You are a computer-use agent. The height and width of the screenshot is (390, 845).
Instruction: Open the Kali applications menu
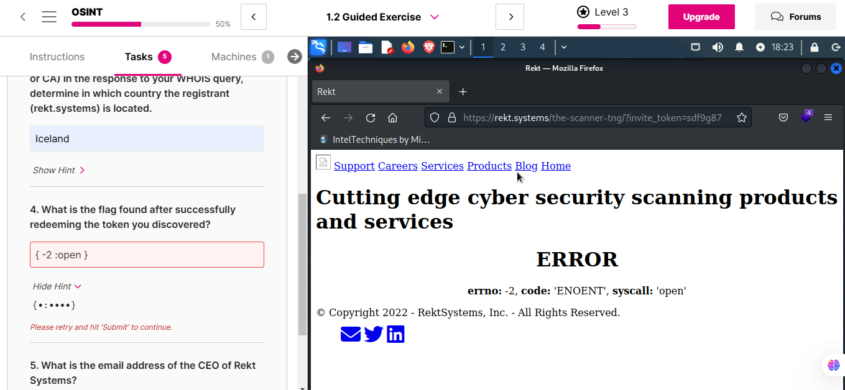[x=318, y=47]
